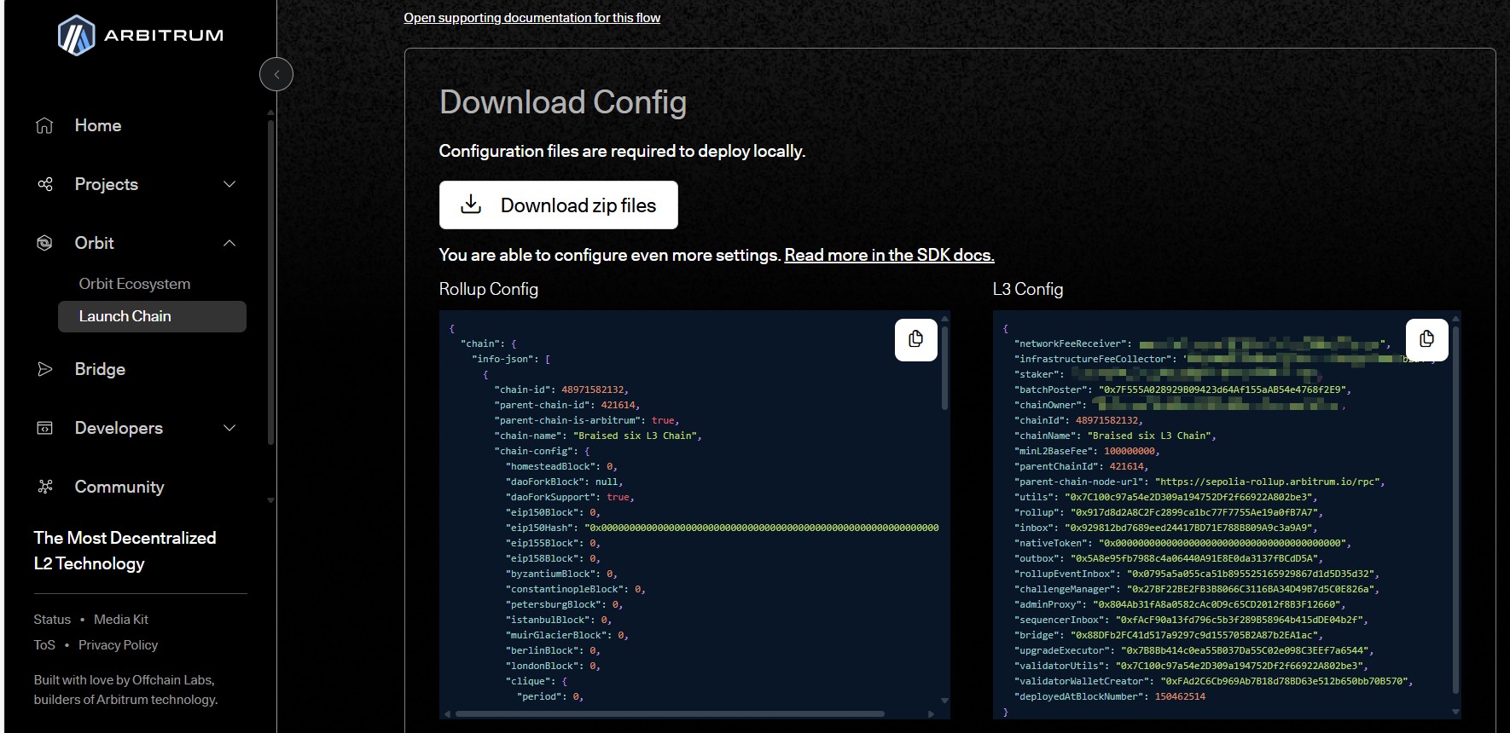
Task: Open supporting documentation for this flow
Action: (531, 18)
